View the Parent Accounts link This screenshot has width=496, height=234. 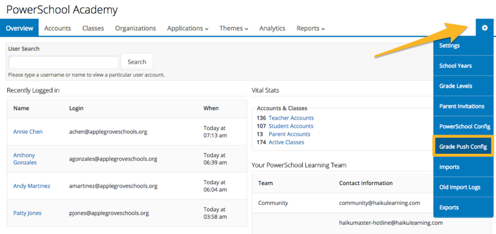coord(289,134)
